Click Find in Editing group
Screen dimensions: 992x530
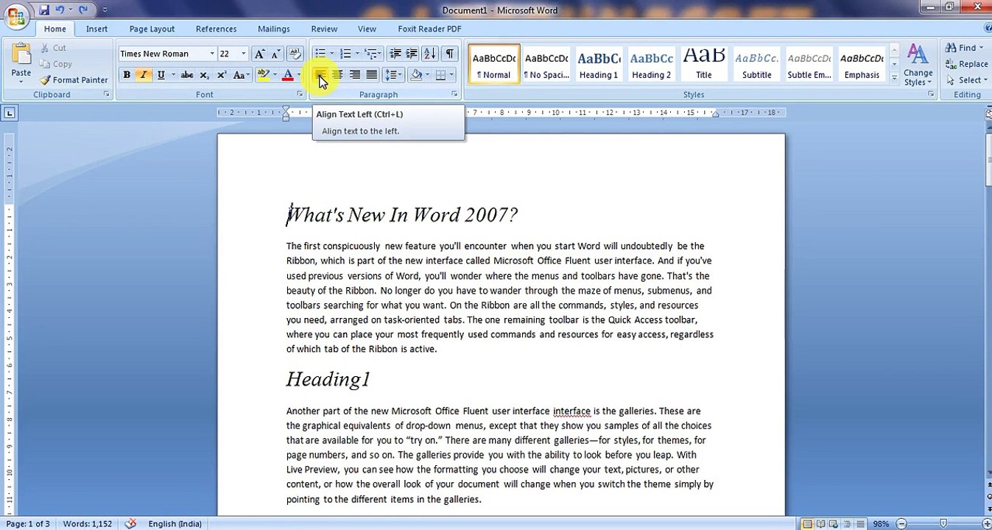point(964,48)
